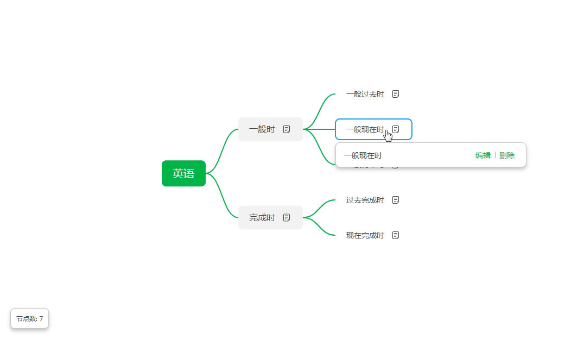Click the 一般现在时 note text in the popup
The width and height of the screenshot is (584, 339).
click(363, 155)
